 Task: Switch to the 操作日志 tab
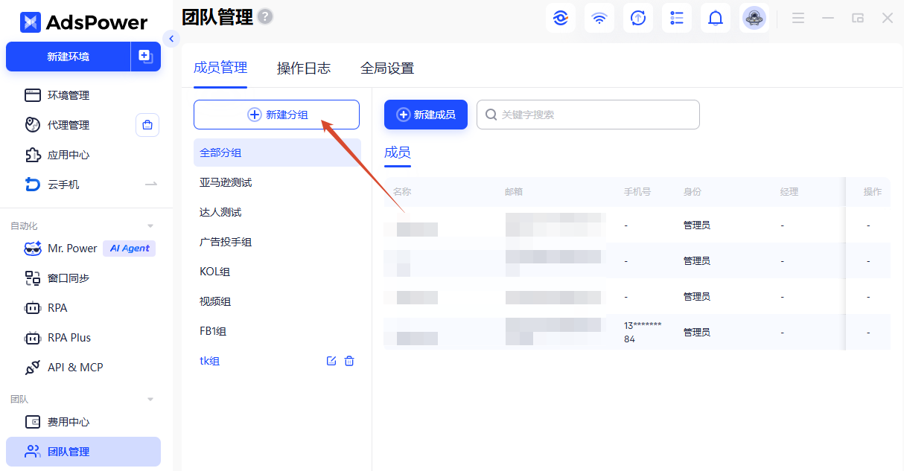pyautogui.click(x=304, y=68)
